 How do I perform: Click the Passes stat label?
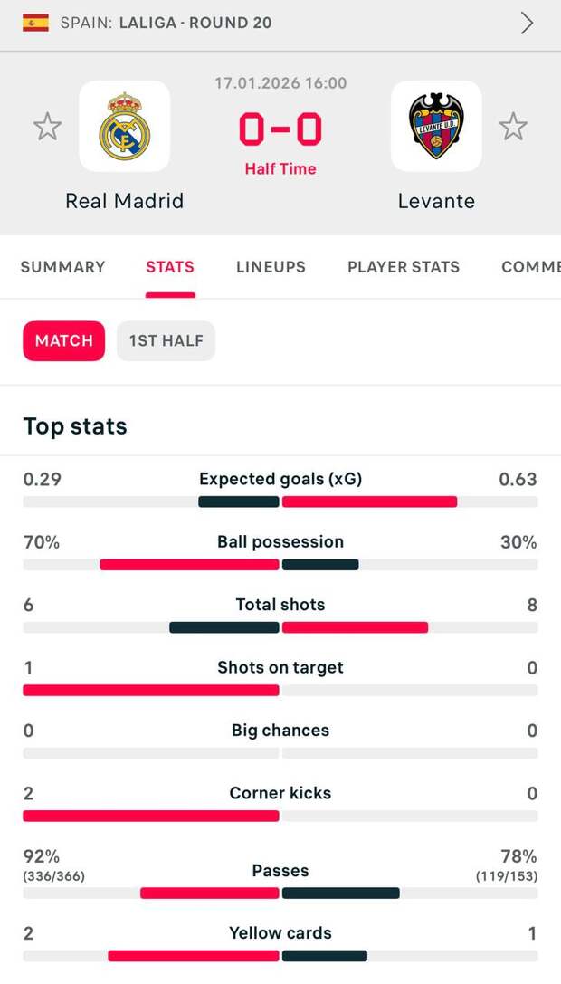click(x=280, y=871)
